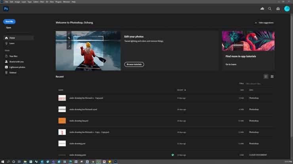The height and width of the screenshot is (164, 293).
Task: Click the orange thumbnail of violin drawing bw.psd
Action: point(62,121)
